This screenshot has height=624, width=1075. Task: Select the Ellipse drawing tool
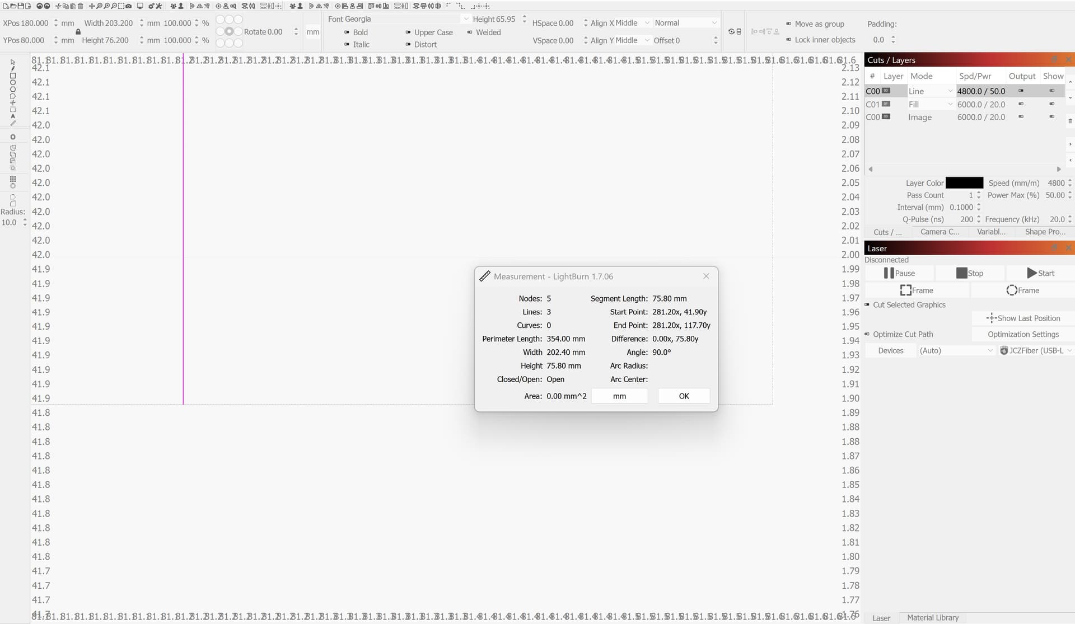(x=12, y=83)
